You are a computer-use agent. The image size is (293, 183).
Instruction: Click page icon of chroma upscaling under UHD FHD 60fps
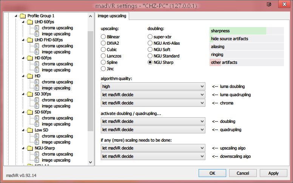[x=37, y=46]
